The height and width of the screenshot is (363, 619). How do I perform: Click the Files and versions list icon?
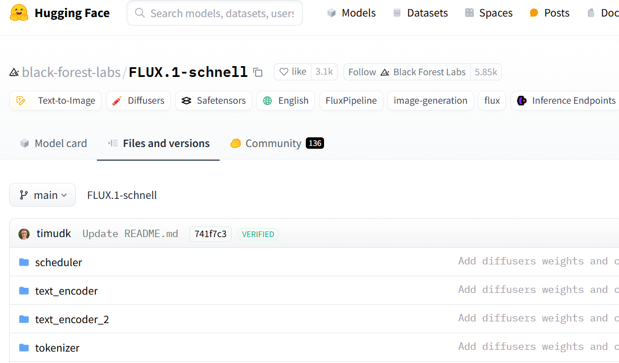coord(113,144)
